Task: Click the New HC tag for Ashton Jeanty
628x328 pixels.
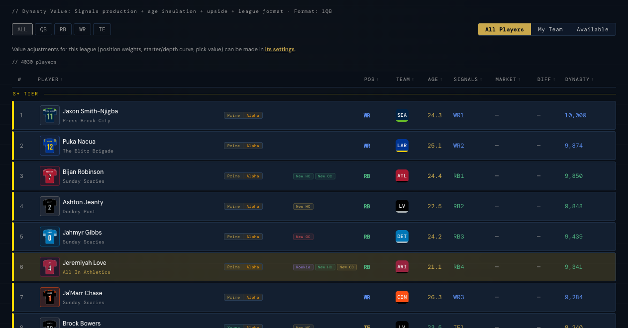Action: [x=303, y=206]
